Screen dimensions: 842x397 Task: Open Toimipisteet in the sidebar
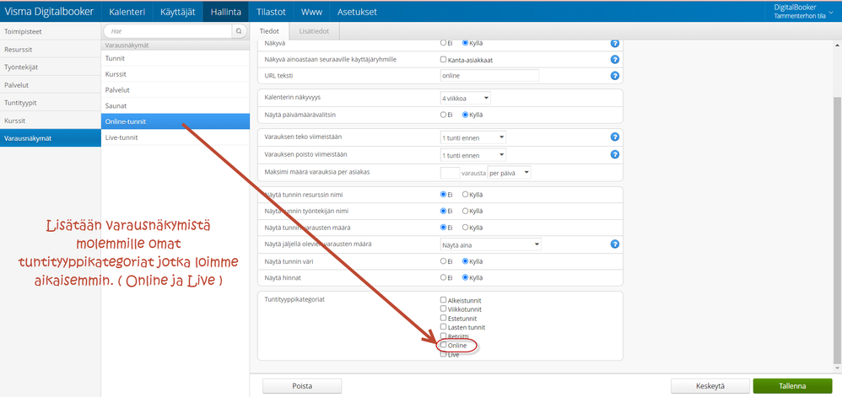[51, 31]
